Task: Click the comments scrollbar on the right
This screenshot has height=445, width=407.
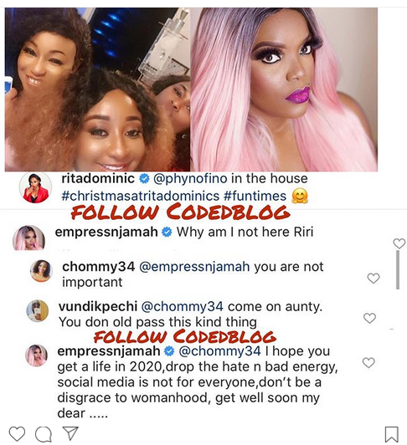Action: point(398,269)
